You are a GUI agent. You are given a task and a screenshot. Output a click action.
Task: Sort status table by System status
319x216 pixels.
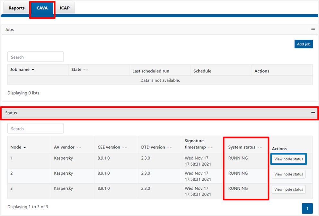click(245, 147)
